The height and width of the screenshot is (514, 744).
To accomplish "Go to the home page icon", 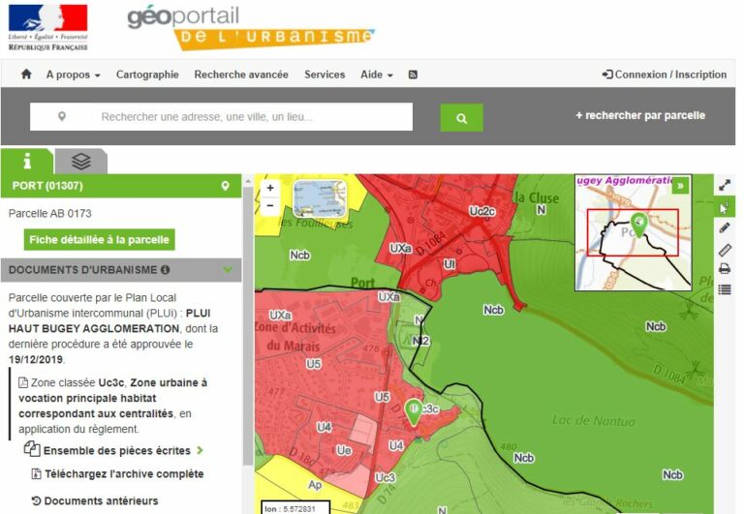I will pyautogui.click(x=26, y=74).
